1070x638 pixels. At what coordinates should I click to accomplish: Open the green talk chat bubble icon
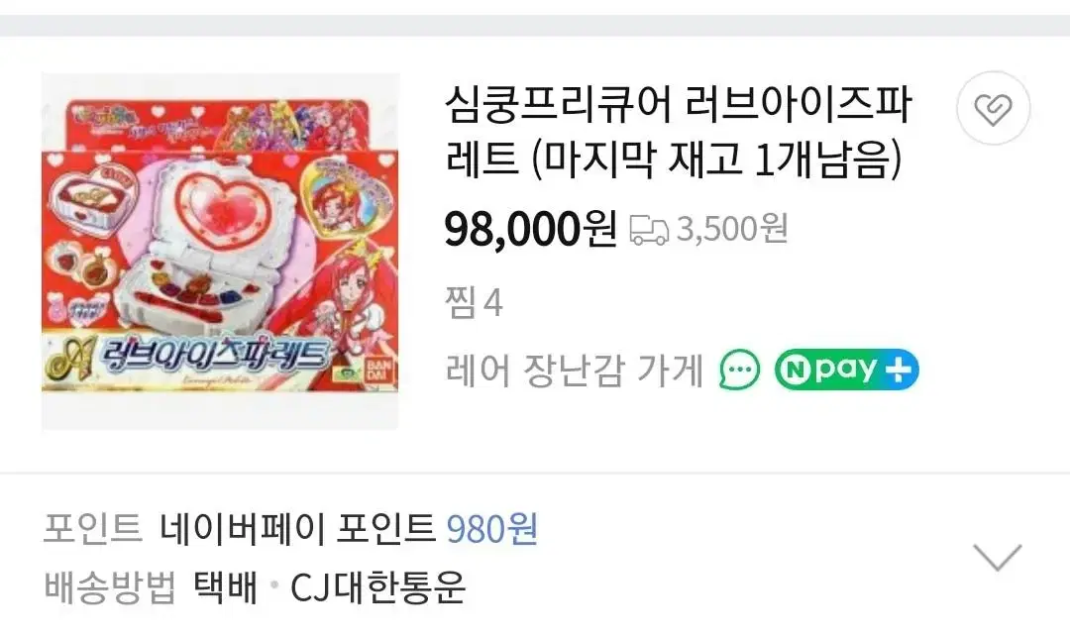click(740, 370)
